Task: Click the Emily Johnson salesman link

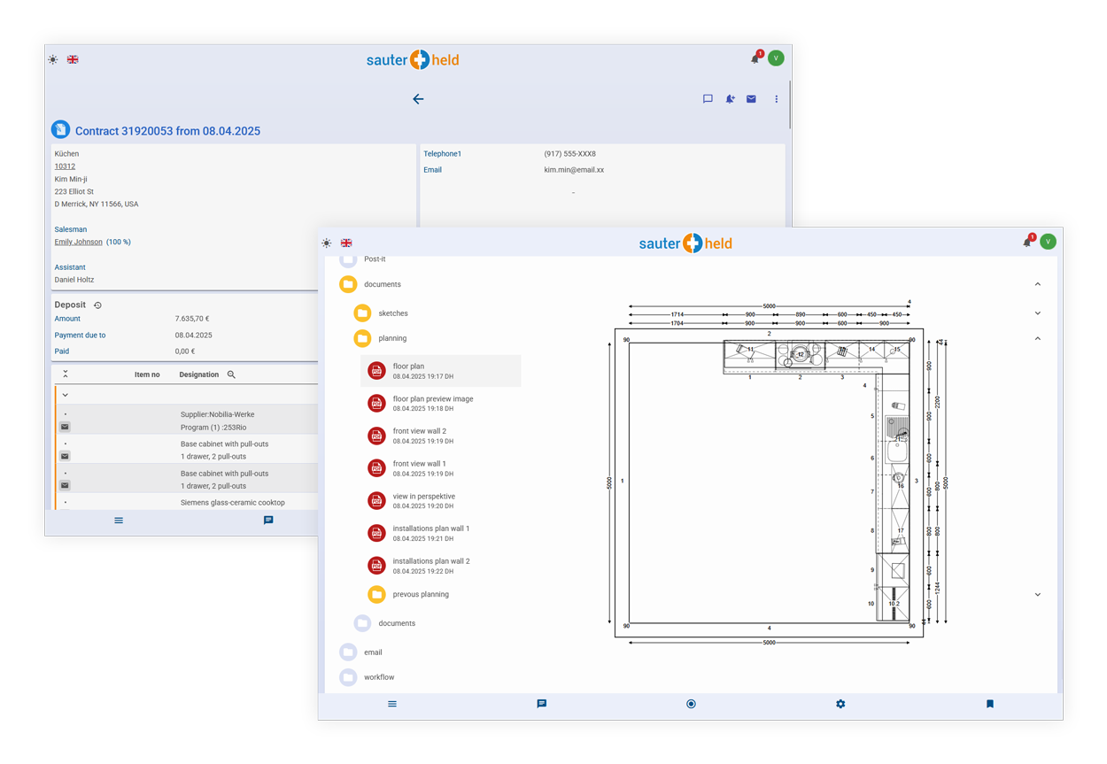Action: click(79, 242)
